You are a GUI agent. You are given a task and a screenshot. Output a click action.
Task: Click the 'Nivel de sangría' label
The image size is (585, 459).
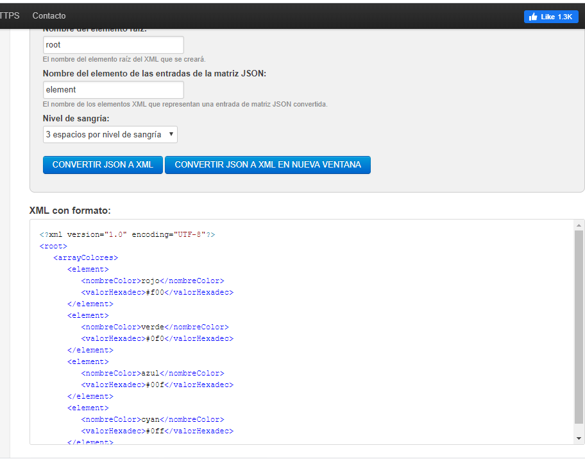[x=76, y=118]
